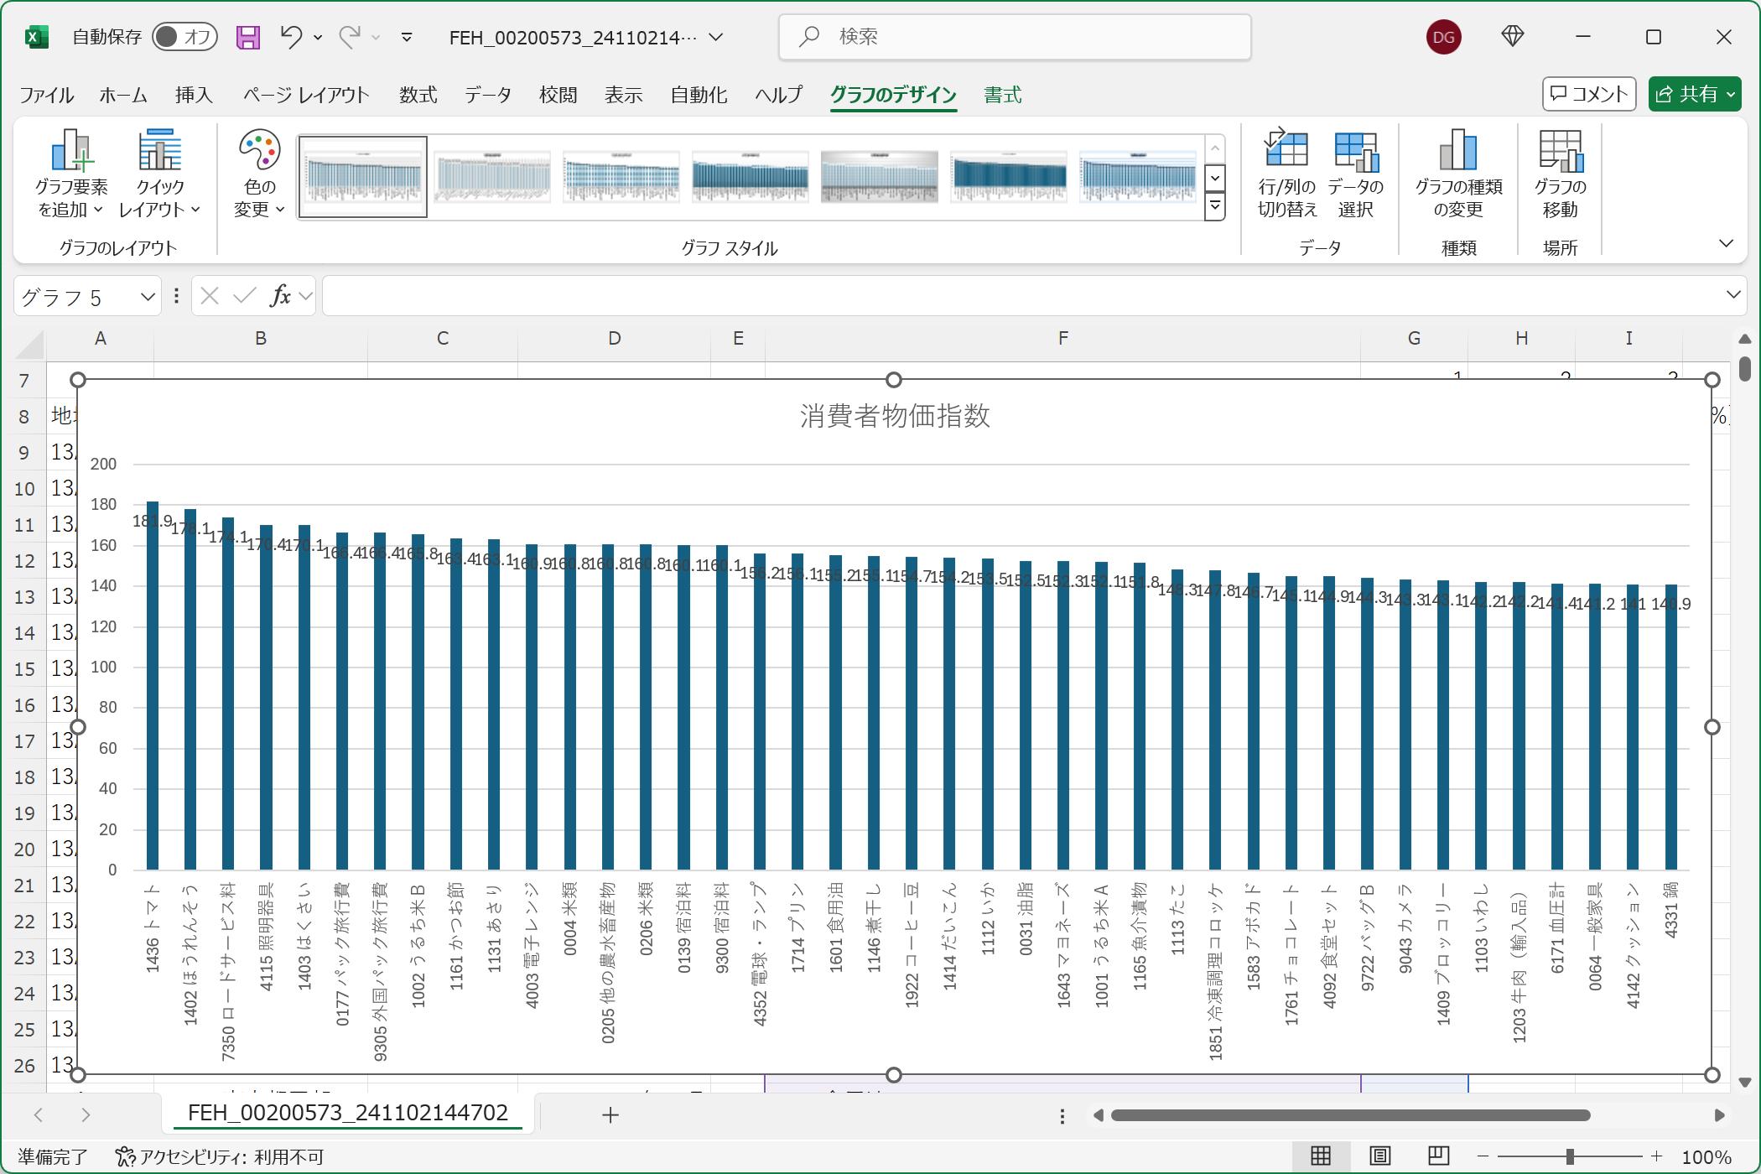Image resolution: width=1761 pixels, height=1174 pixels.
Task: Collapse the ribbon chevron
Action: 1726,244
